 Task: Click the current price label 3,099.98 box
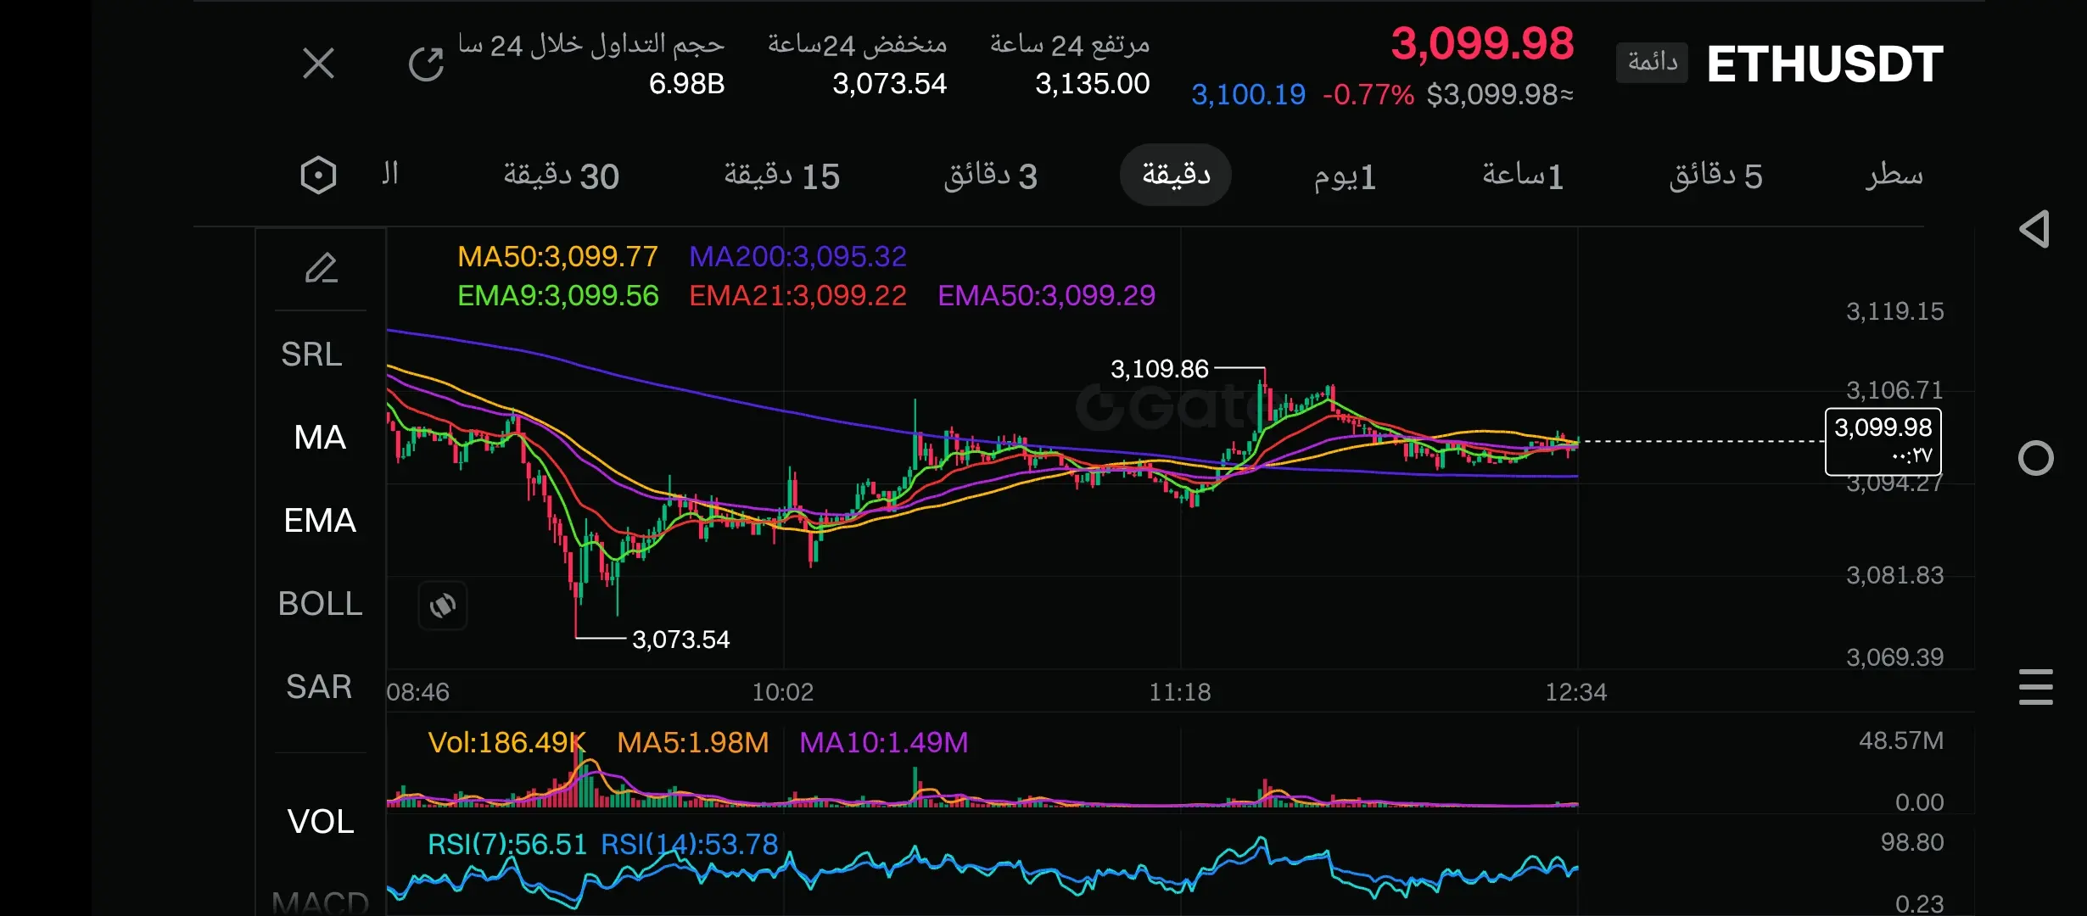1883,441
